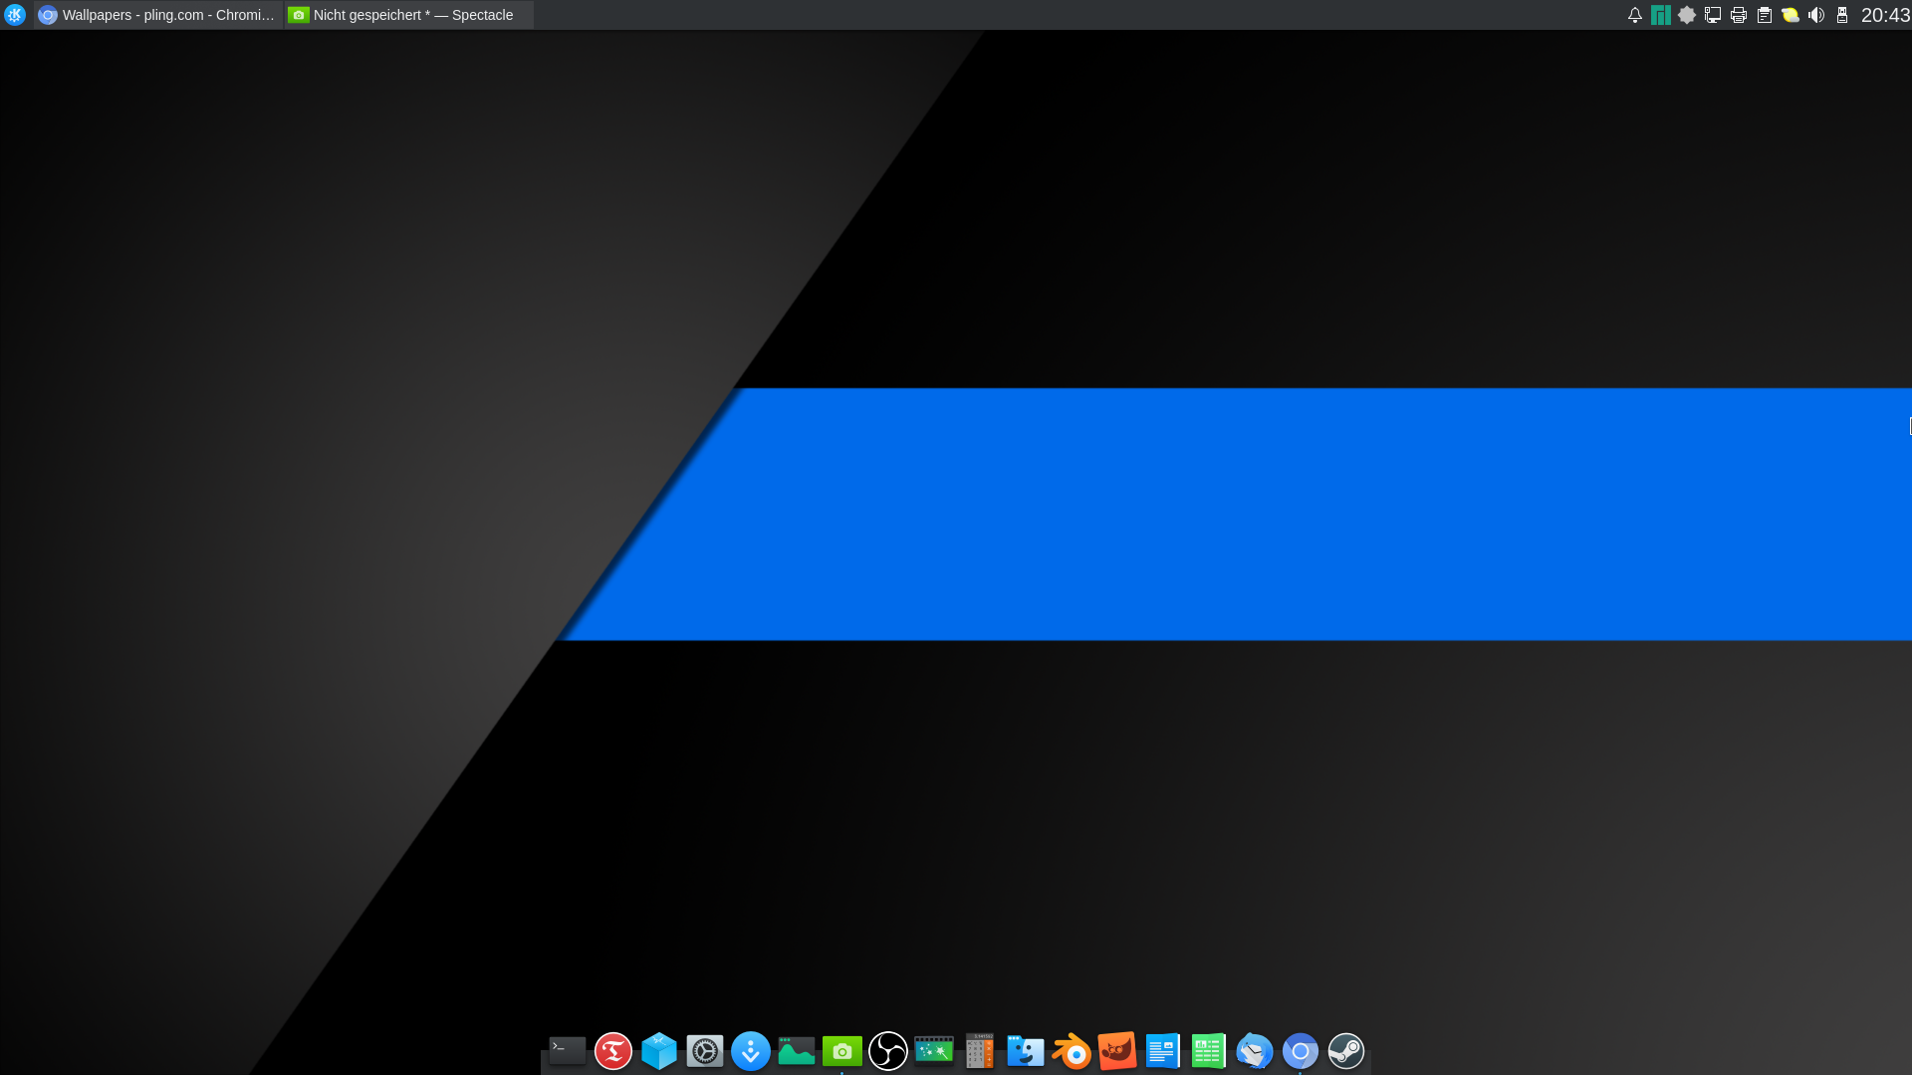Open the blue download arrow dock app

(x=751, y=1051)
